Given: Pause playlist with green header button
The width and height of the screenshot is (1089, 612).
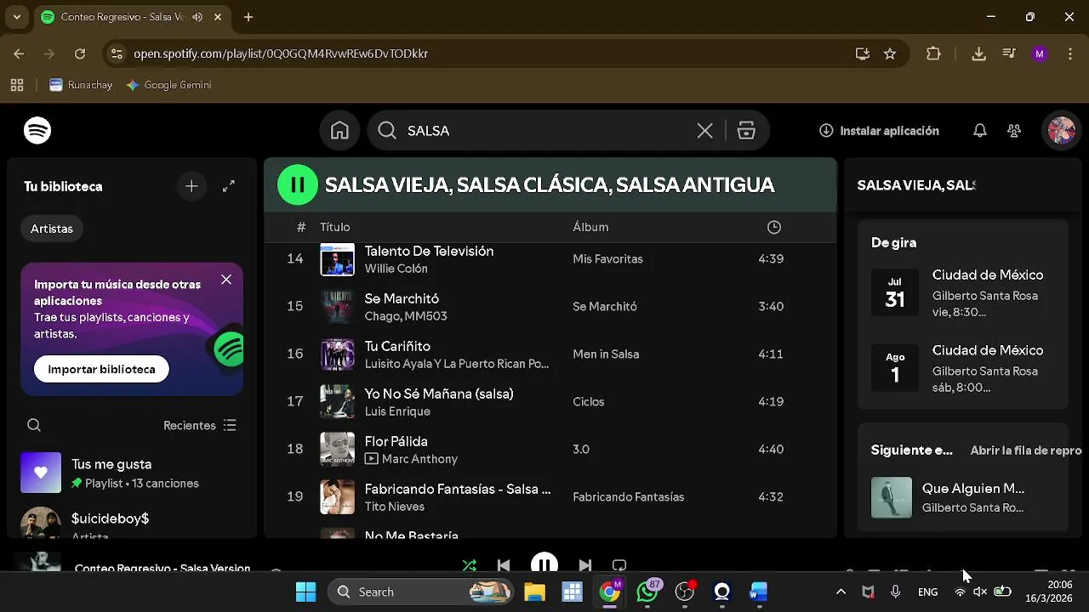Looking at the screenshot, I should tap(298, 184).
